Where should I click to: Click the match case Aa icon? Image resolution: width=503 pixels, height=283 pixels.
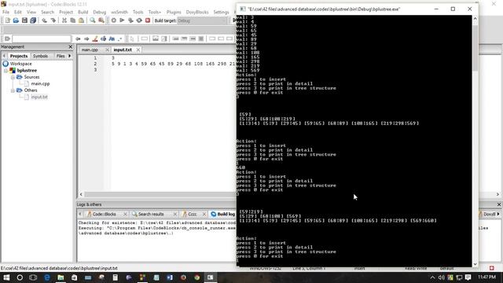[x=112, y=39]
